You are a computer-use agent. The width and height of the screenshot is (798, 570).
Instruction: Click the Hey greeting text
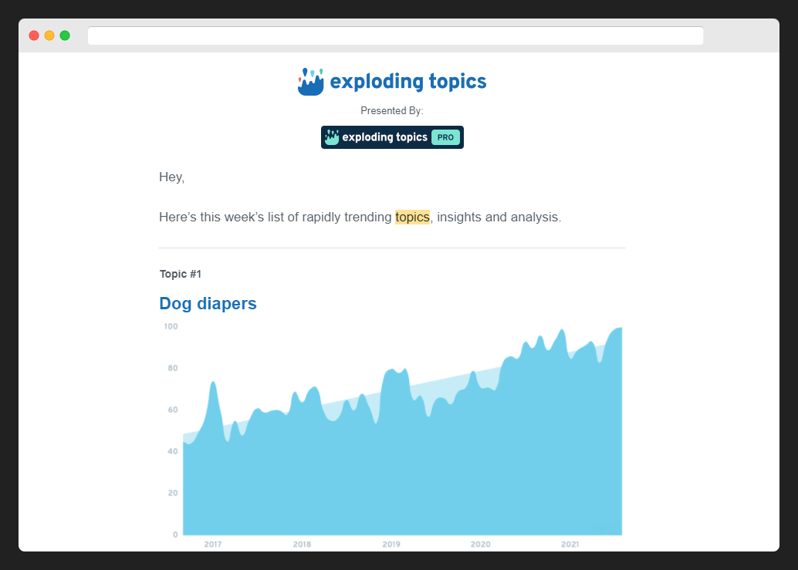click(171, 177)
